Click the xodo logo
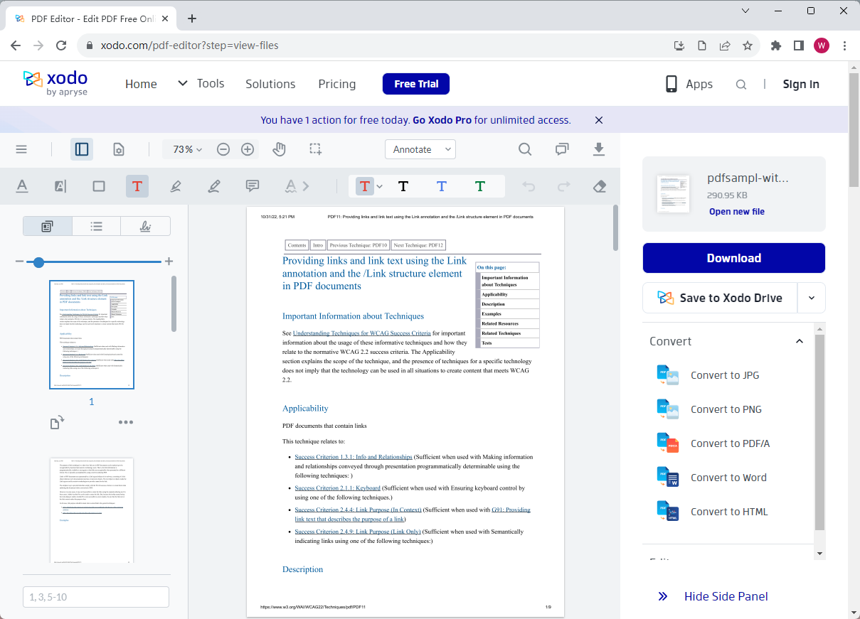The width and height of the screenshot is (860, 619). (x=55, y=83)
